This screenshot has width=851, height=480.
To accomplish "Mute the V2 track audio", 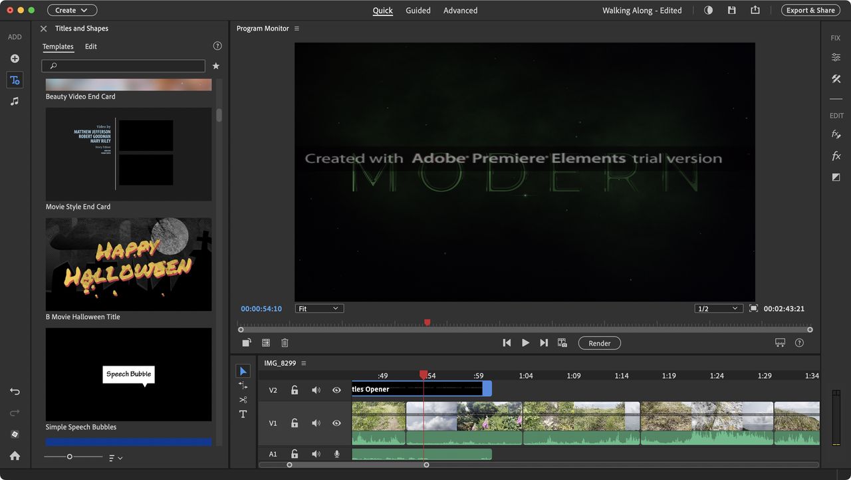I will click(x=316, y=390).
